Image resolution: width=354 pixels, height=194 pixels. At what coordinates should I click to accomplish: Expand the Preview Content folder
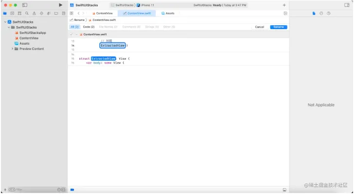[x=13, y=48]
